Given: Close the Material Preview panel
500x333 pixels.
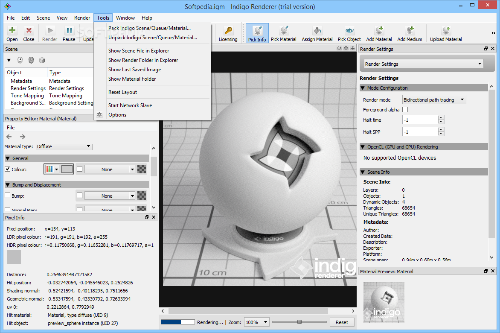Looking at the screenshot, I should click(x=493, y=271).
